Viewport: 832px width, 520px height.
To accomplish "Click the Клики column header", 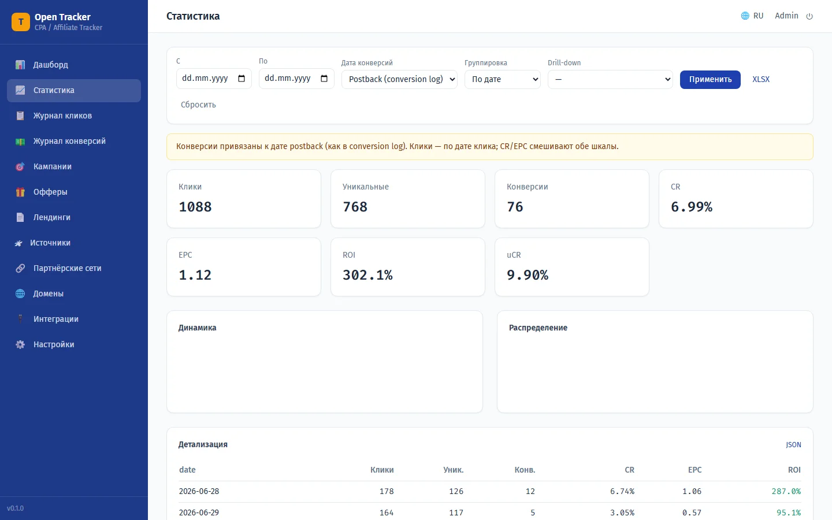I will click(x=382, y=470).
